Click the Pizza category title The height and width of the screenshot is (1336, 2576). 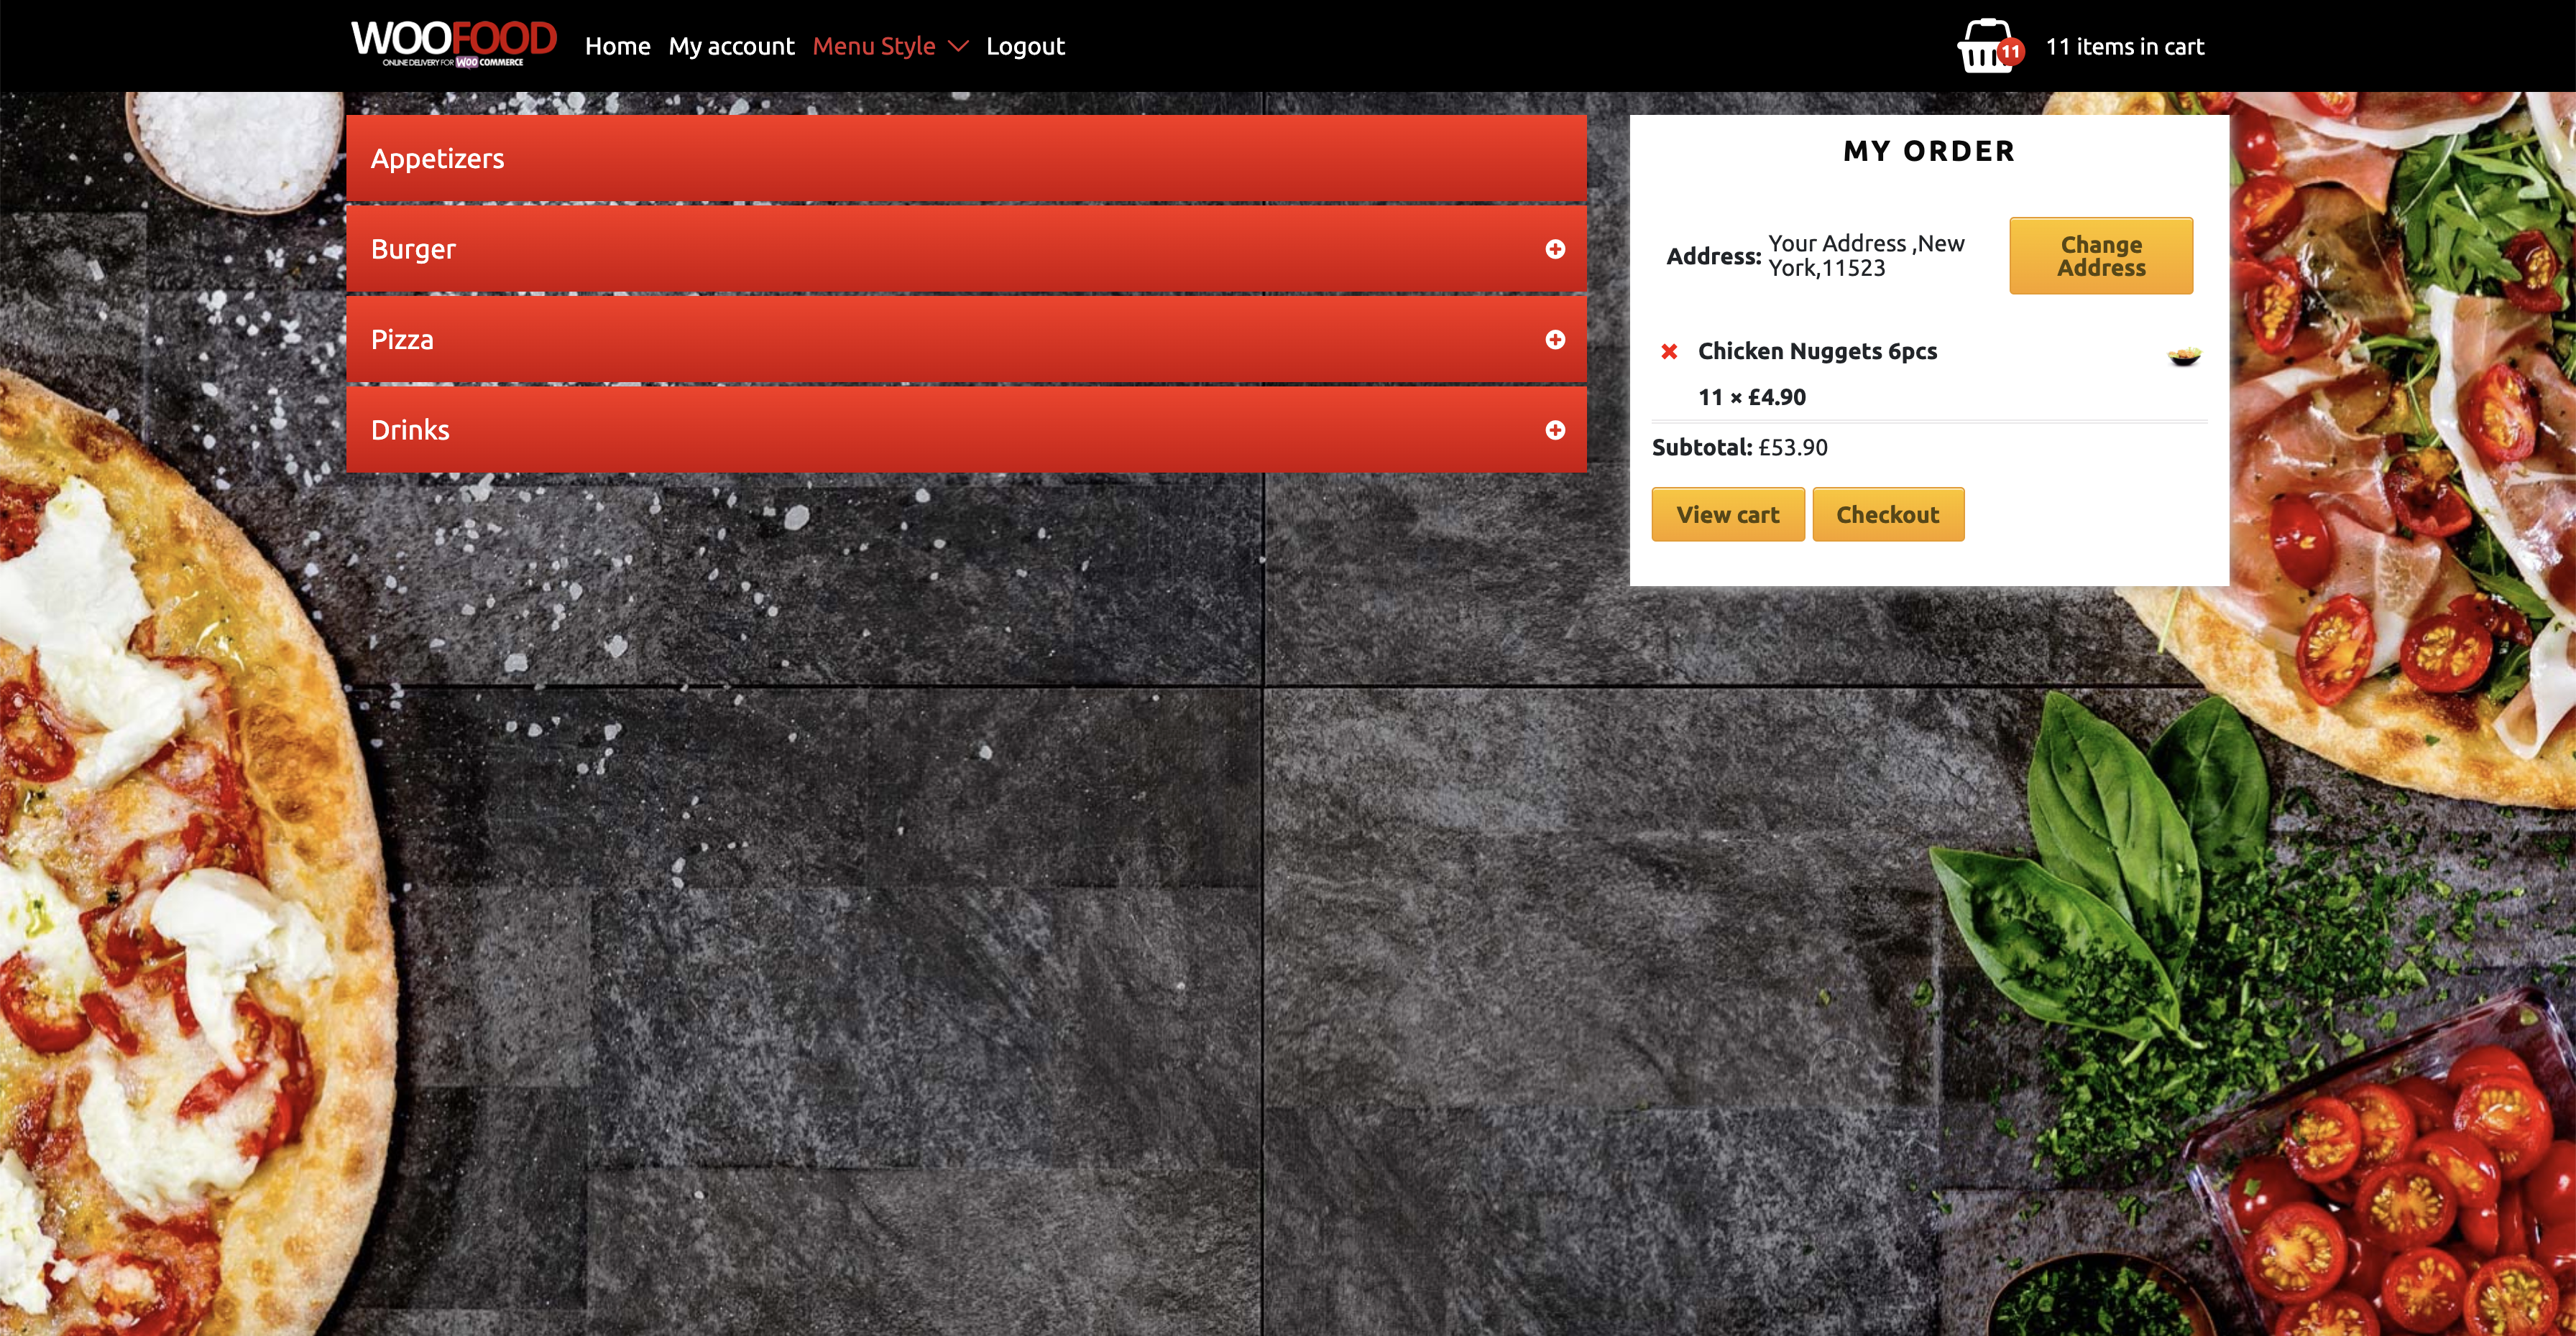coord(402,340)
